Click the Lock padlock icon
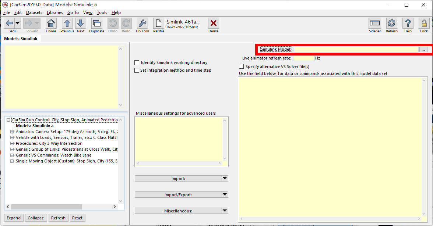433x226 pixels. point(424,23)
